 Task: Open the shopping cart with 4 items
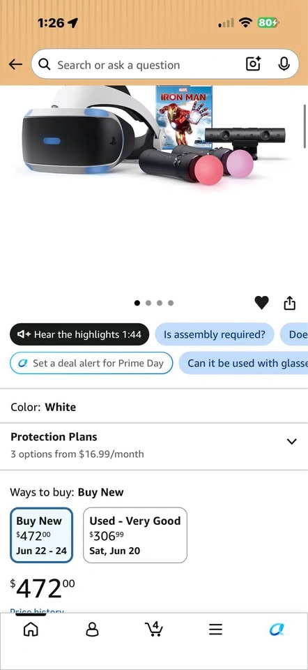(153, 629)
